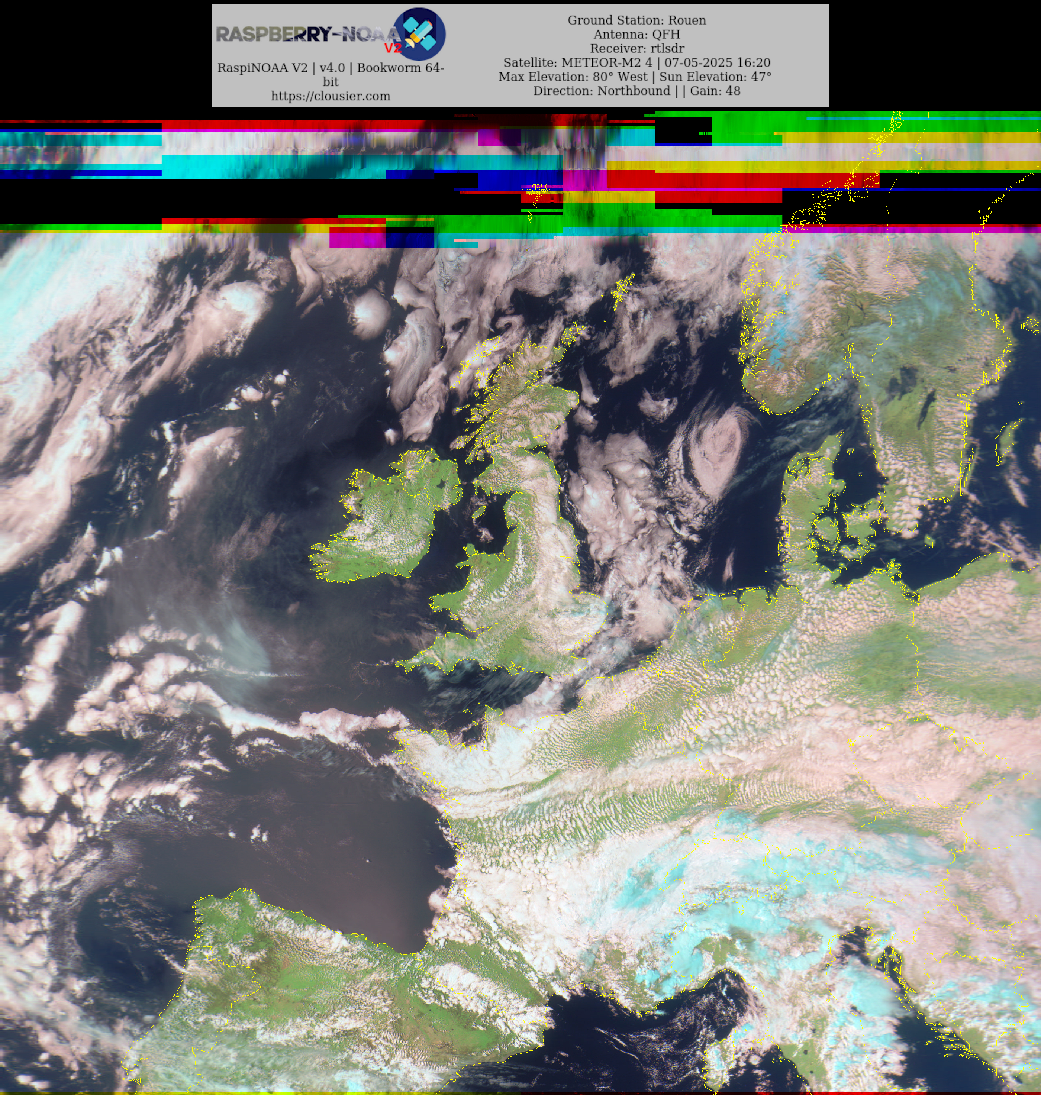The height and width of the screenshot is (1095, 1041).
Task: Click the 'Ground Station: Rouen' text
Action: pos(637,20)
